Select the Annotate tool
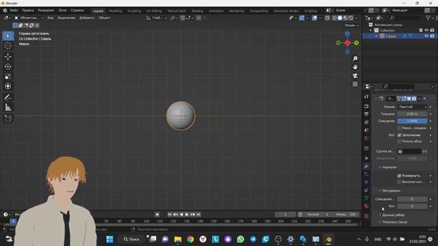 point(8,97)
